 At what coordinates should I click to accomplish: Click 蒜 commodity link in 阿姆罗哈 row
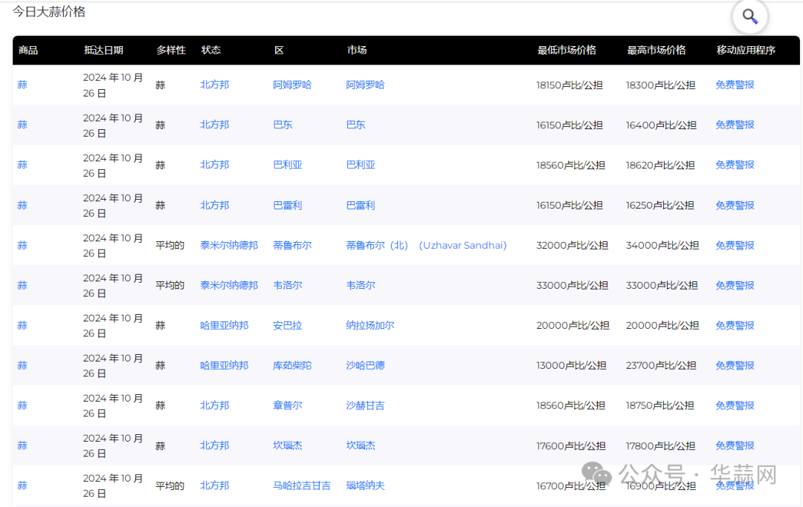coord(22,85)
